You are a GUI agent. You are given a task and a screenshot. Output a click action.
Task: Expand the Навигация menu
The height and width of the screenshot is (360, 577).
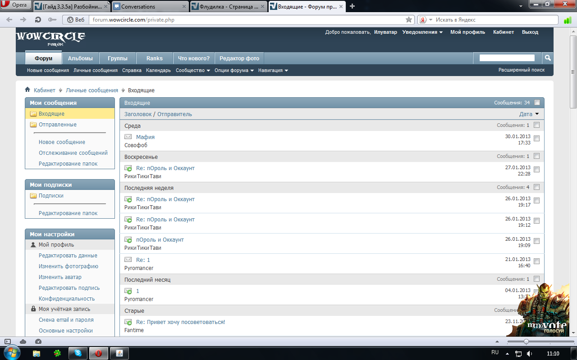(273, 71)
